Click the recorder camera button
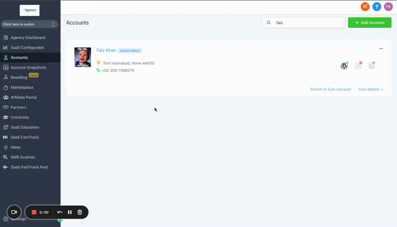Image resolution: width=397 pixels, height=227 pixels. tap(14, 212)
